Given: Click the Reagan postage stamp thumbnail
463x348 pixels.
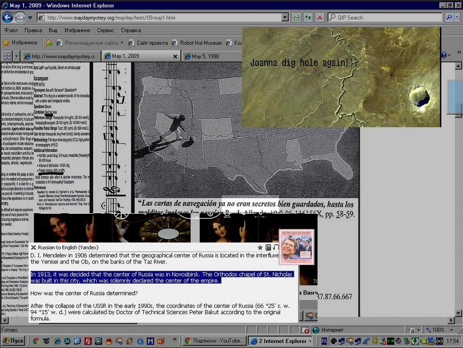Looking at the screenshot, I should (296, 247).
